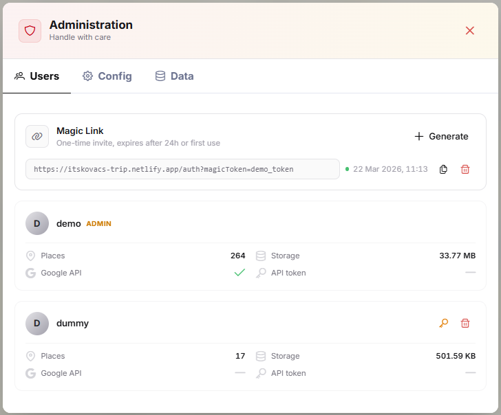This screenshot has width=501, height=415.
Task: Click the dummy user avatar
Action: [x=37, y=324]
